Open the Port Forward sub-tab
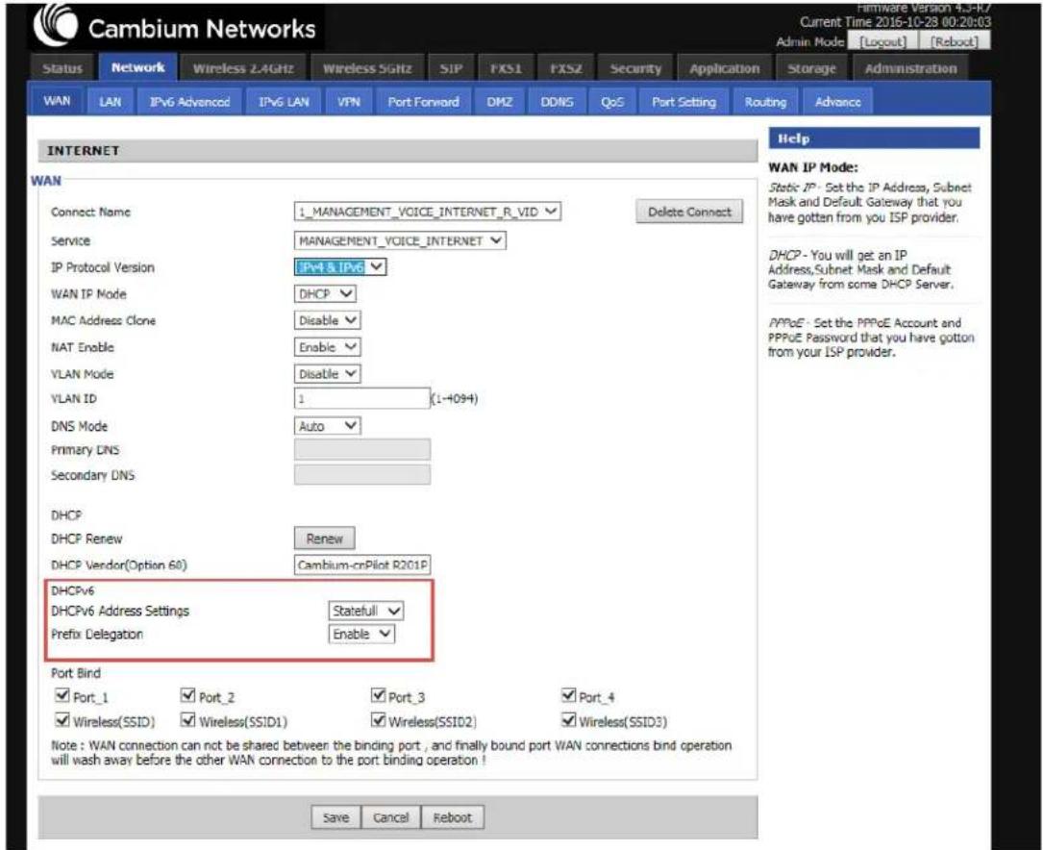Screen dimensions: 1043x850 click(x=423, y=102)
